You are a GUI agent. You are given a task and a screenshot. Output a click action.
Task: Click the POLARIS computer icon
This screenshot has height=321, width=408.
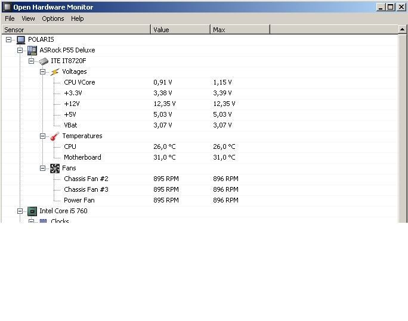(21, 40)
